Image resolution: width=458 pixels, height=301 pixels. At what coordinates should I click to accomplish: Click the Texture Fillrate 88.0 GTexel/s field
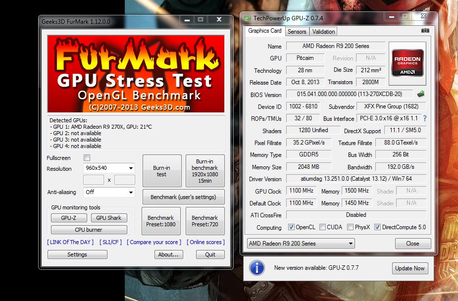[x=401, y=143]
